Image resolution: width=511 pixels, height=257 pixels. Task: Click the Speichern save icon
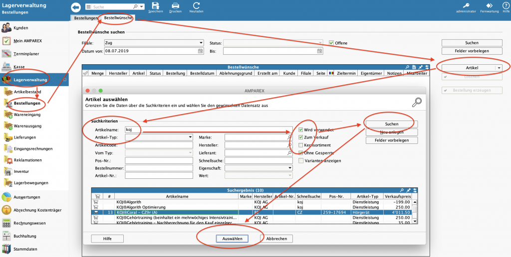pyautogui.click(x=156, y=5)
